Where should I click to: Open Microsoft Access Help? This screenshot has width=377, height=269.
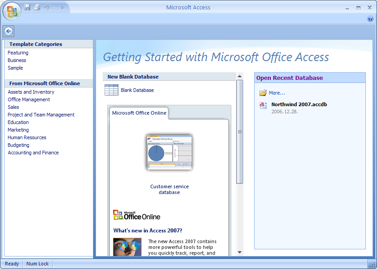click(x=370, y=19)
